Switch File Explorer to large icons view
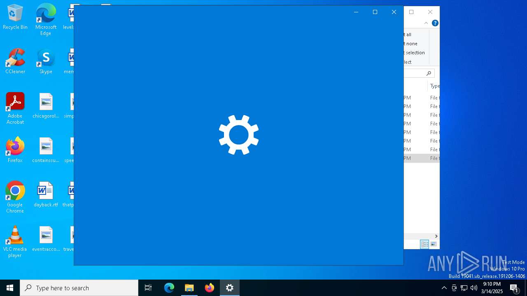This screenshot has width=527, height=296. [434, 244]
